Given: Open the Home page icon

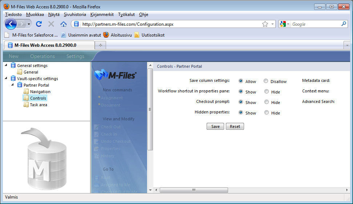Looking at the screenshot, I should [x=64, y=24].
